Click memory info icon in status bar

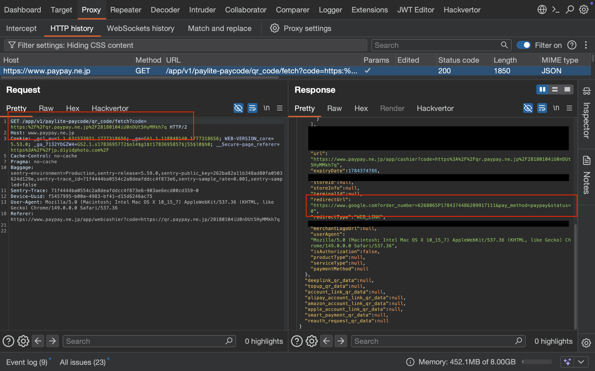tap(410, 362)
